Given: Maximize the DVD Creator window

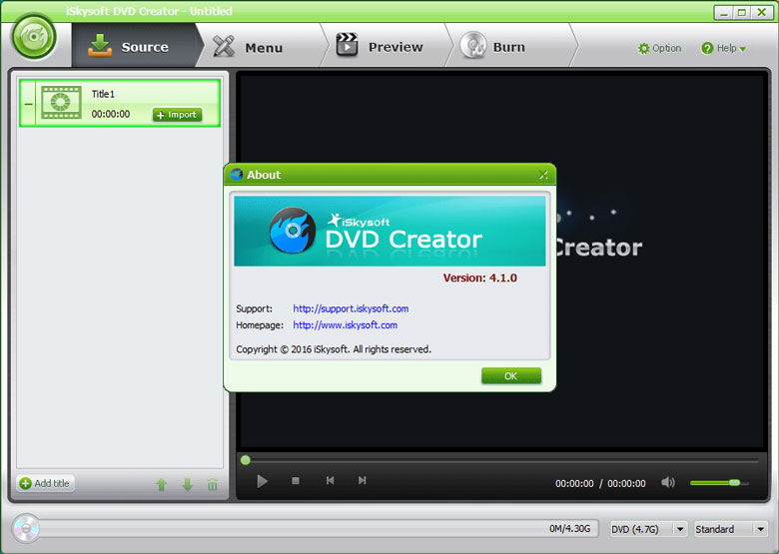Looking at the screenshot, I should (742, 12).
